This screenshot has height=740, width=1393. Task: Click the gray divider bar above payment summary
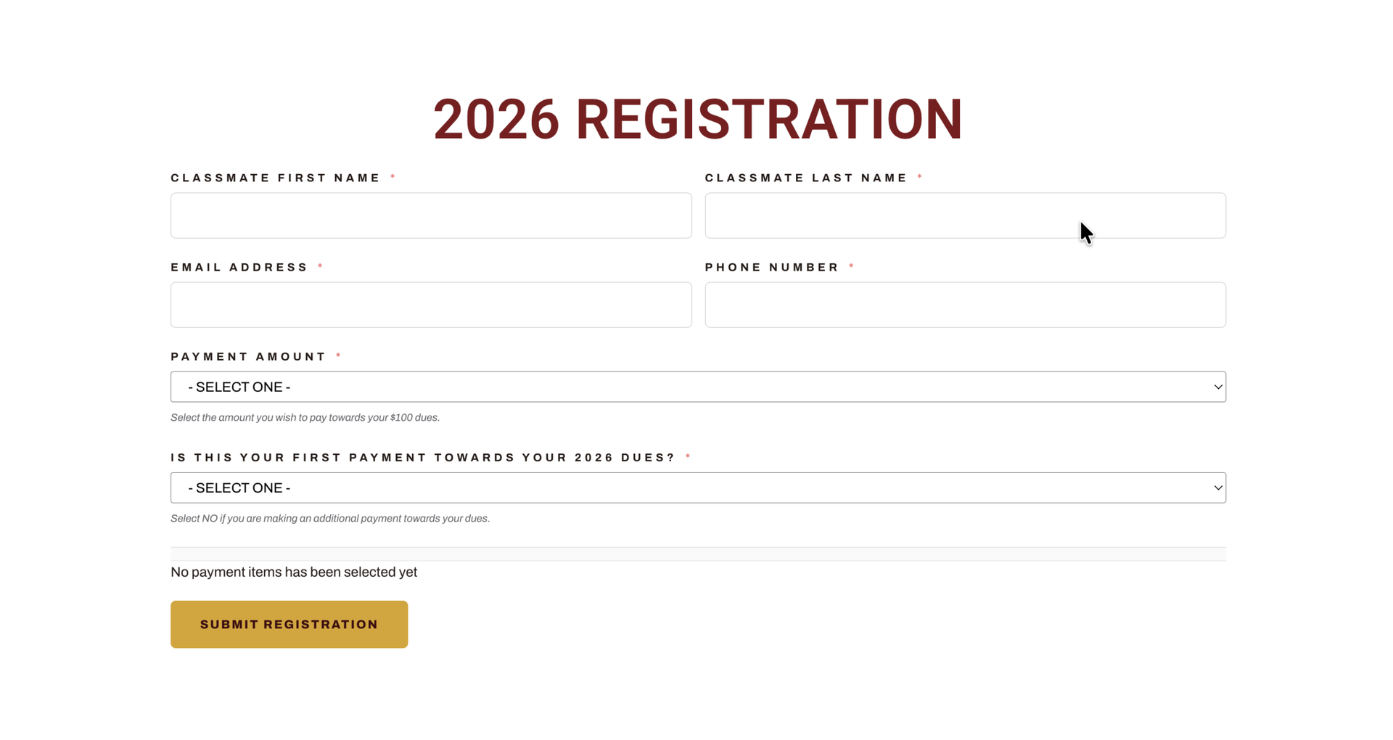(698, 554)
